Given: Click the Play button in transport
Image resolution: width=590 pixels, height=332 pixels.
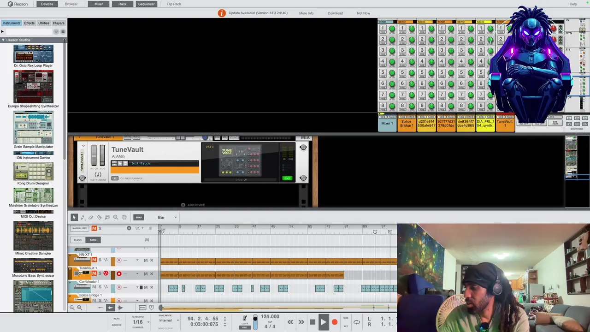Looking at the screenshot, I should (x=323, y=322).
